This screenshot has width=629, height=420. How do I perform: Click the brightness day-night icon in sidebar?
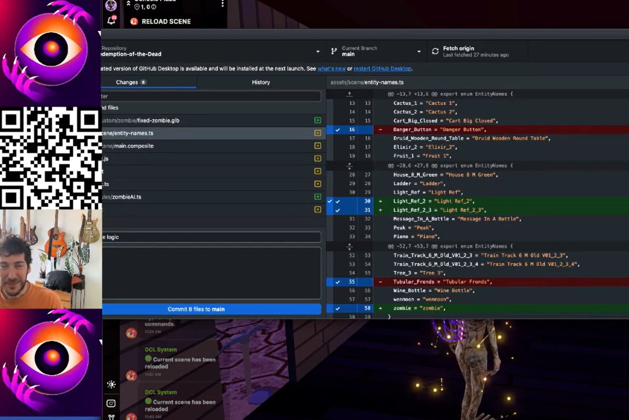click(x=111, y=384)
